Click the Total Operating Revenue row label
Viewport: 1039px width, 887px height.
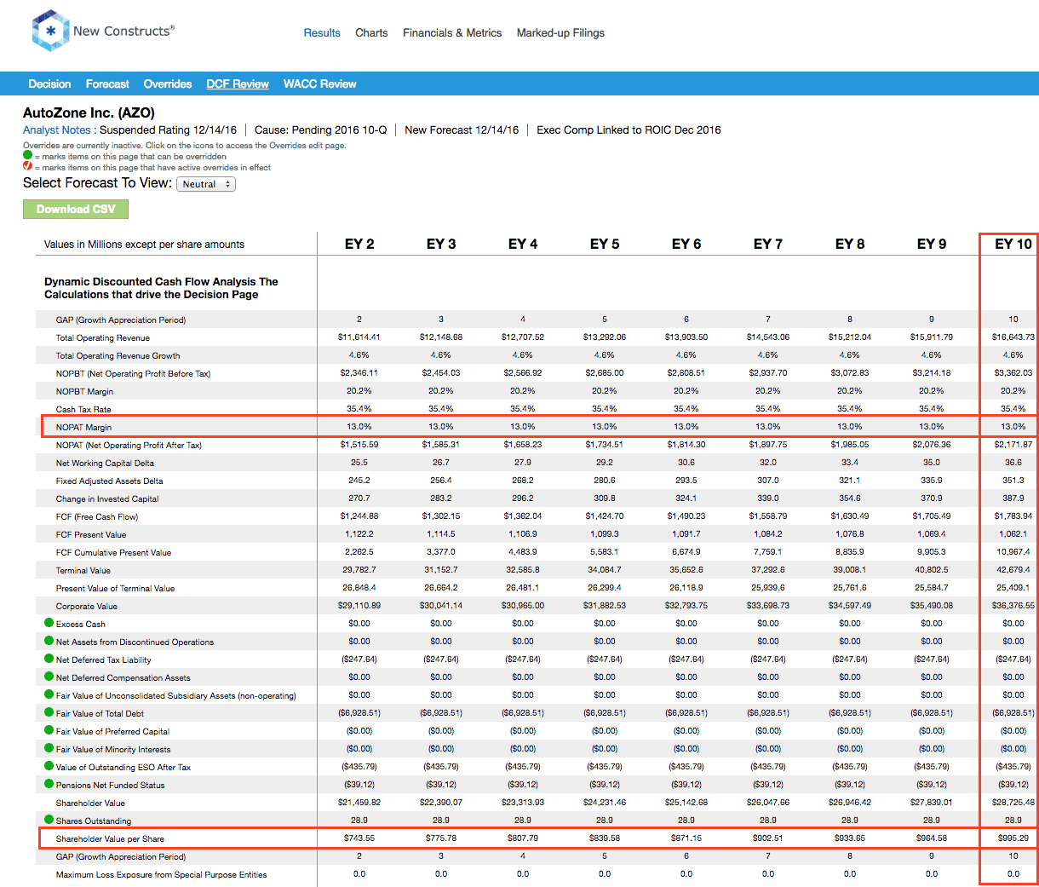103,338
